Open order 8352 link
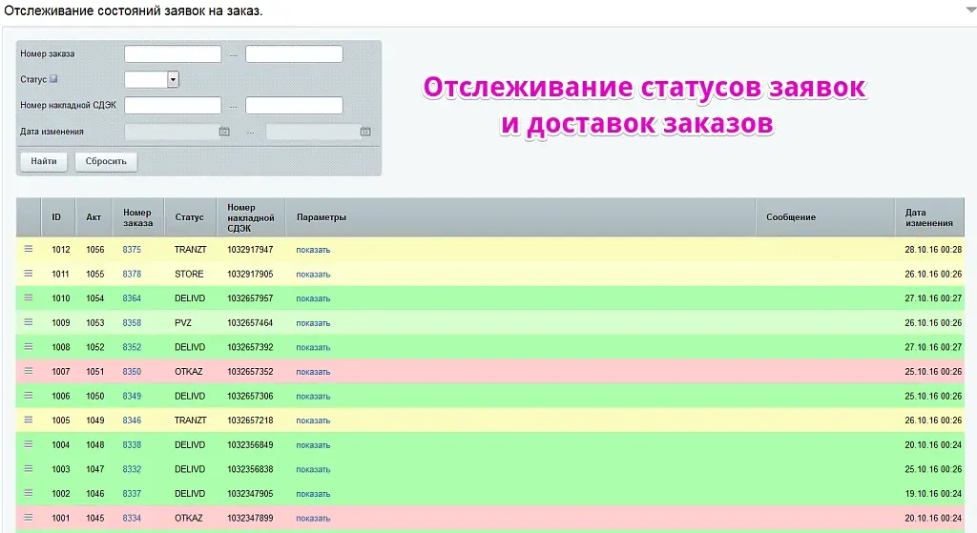977x533 pixels. (132, 347)
